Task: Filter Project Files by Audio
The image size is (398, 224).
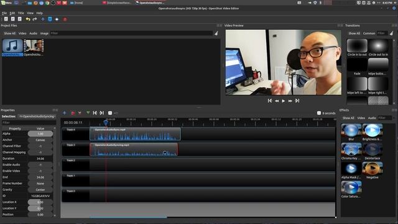Action: [x=33, y=33]
